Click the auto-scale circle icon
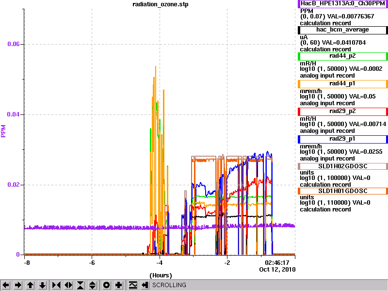This screenshot has height=291, width=388. 106,285
